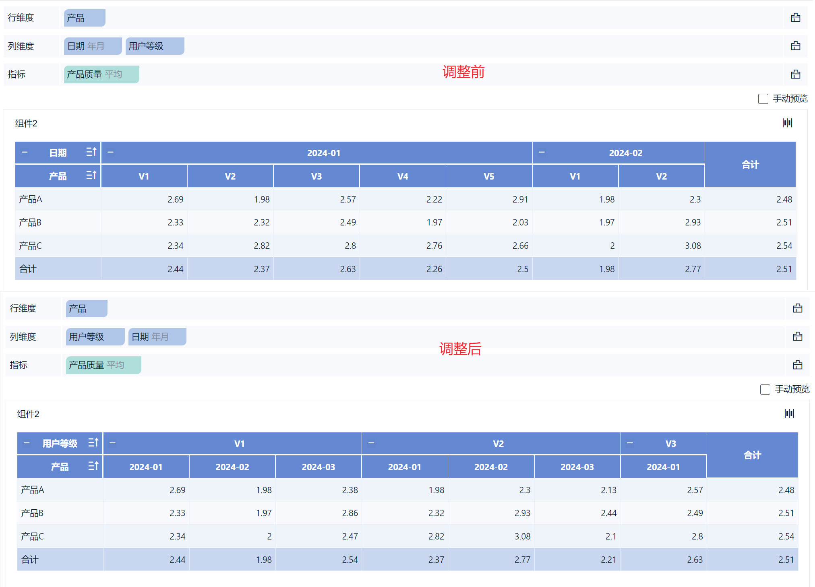815x587 pixels.
Task: Click 用户等级 field in bottom 列维度 row
Action: click(95, 337)
